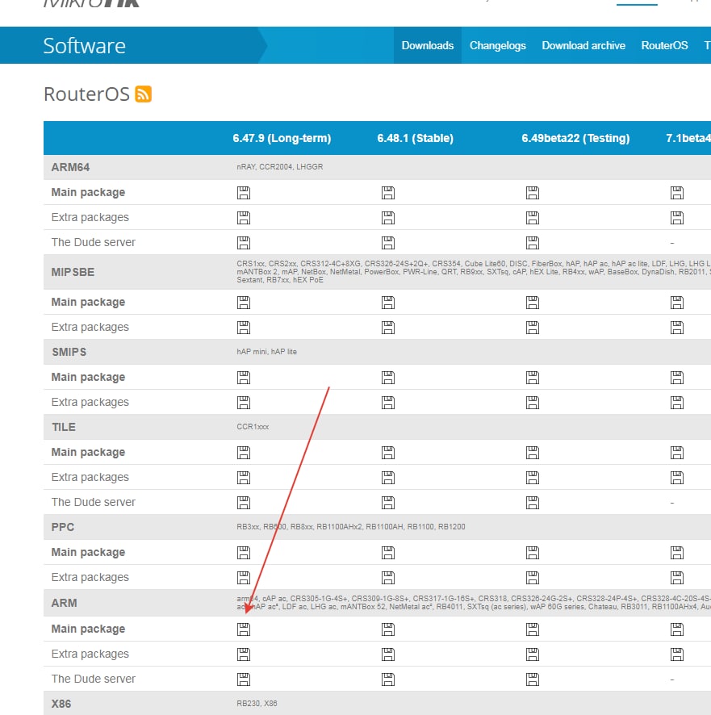The height and width of the screenshot is (715, 711).
Task: Select the 6.49beta22 (Testing) column header
Action: (x=575, y=138)
